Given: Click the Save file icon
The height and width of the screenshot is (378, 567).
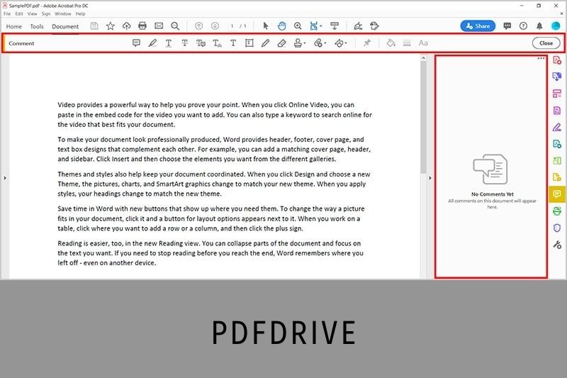Looking at the screenshot, I should 94,26.
